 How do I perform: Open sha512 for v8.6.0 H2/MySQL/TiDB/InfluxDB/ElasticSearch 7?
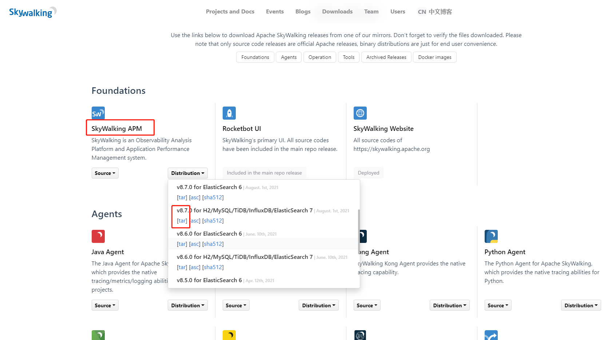[213, 267]
